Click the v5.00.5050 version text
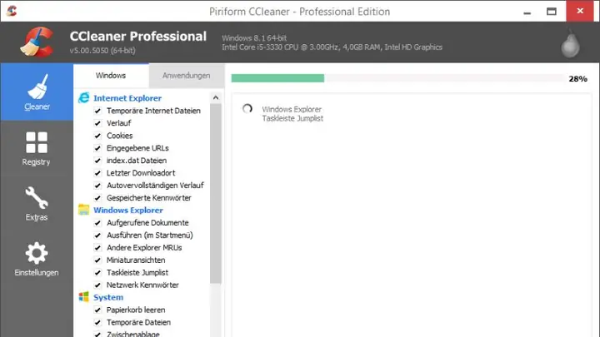Image resolution: width=600 pixels, height=337 pixels. point(102,51)
